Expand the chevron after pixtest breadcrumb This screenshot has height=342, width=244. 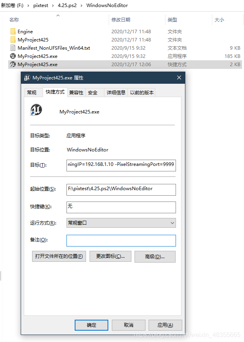click(x=53, y=5)
